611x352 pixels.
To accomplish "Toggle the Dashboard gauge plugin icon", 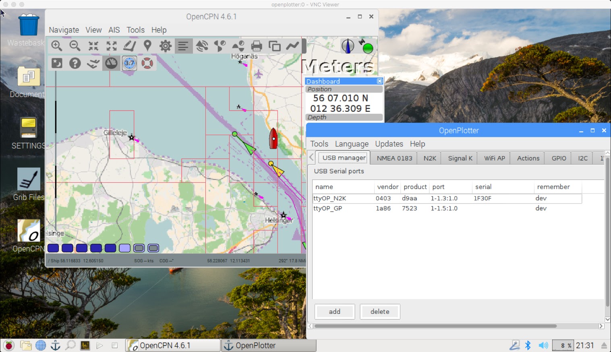I will (x=111, y=63).
